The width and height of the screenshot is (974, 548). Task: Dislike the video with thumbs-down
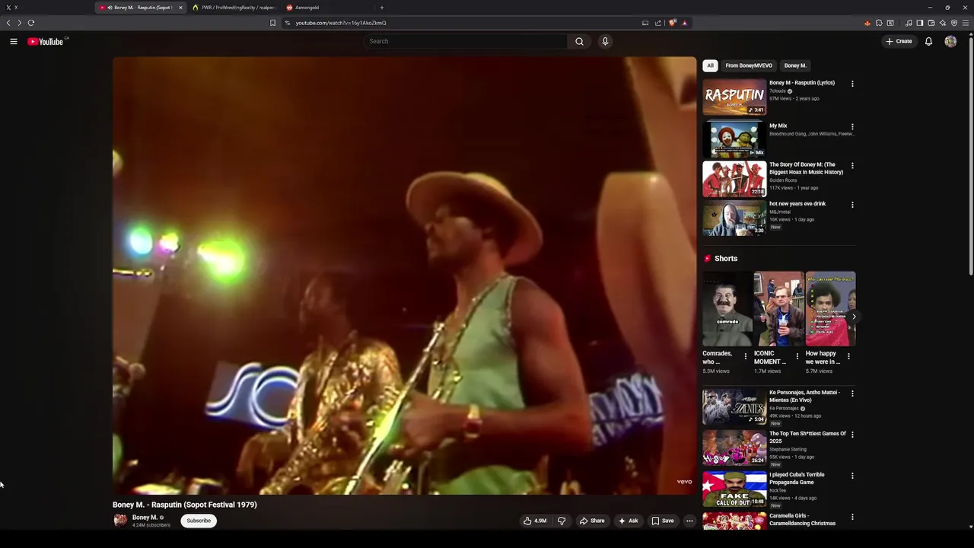(562, 521)
